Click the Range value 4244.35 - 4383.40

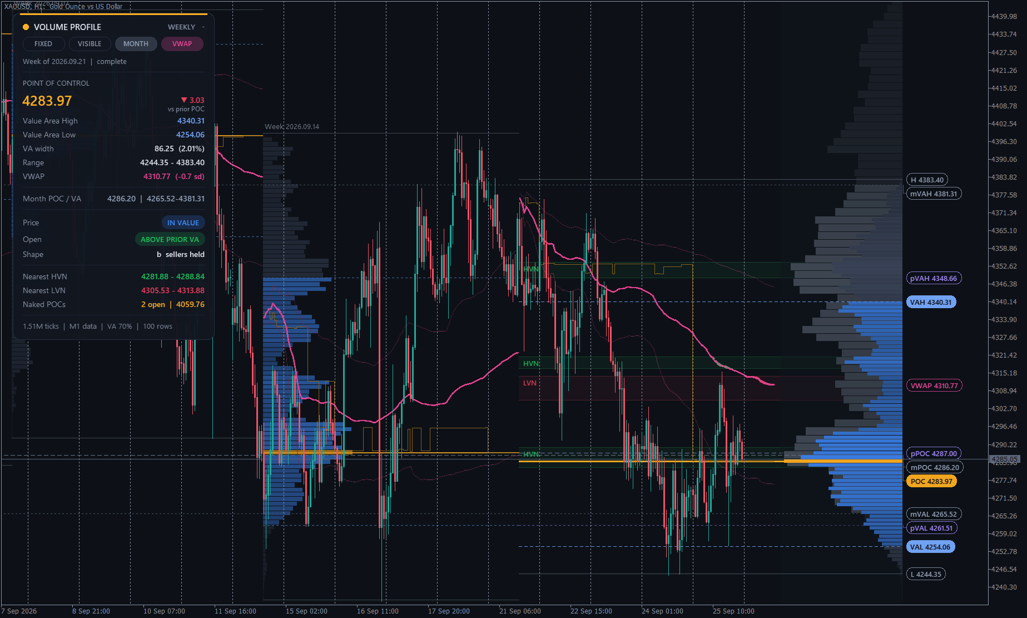click(172, 162)
